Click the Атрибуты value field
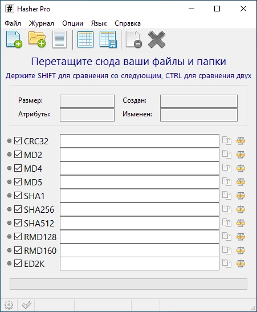The height and width of the screenshot is (312, 257). 87,115
